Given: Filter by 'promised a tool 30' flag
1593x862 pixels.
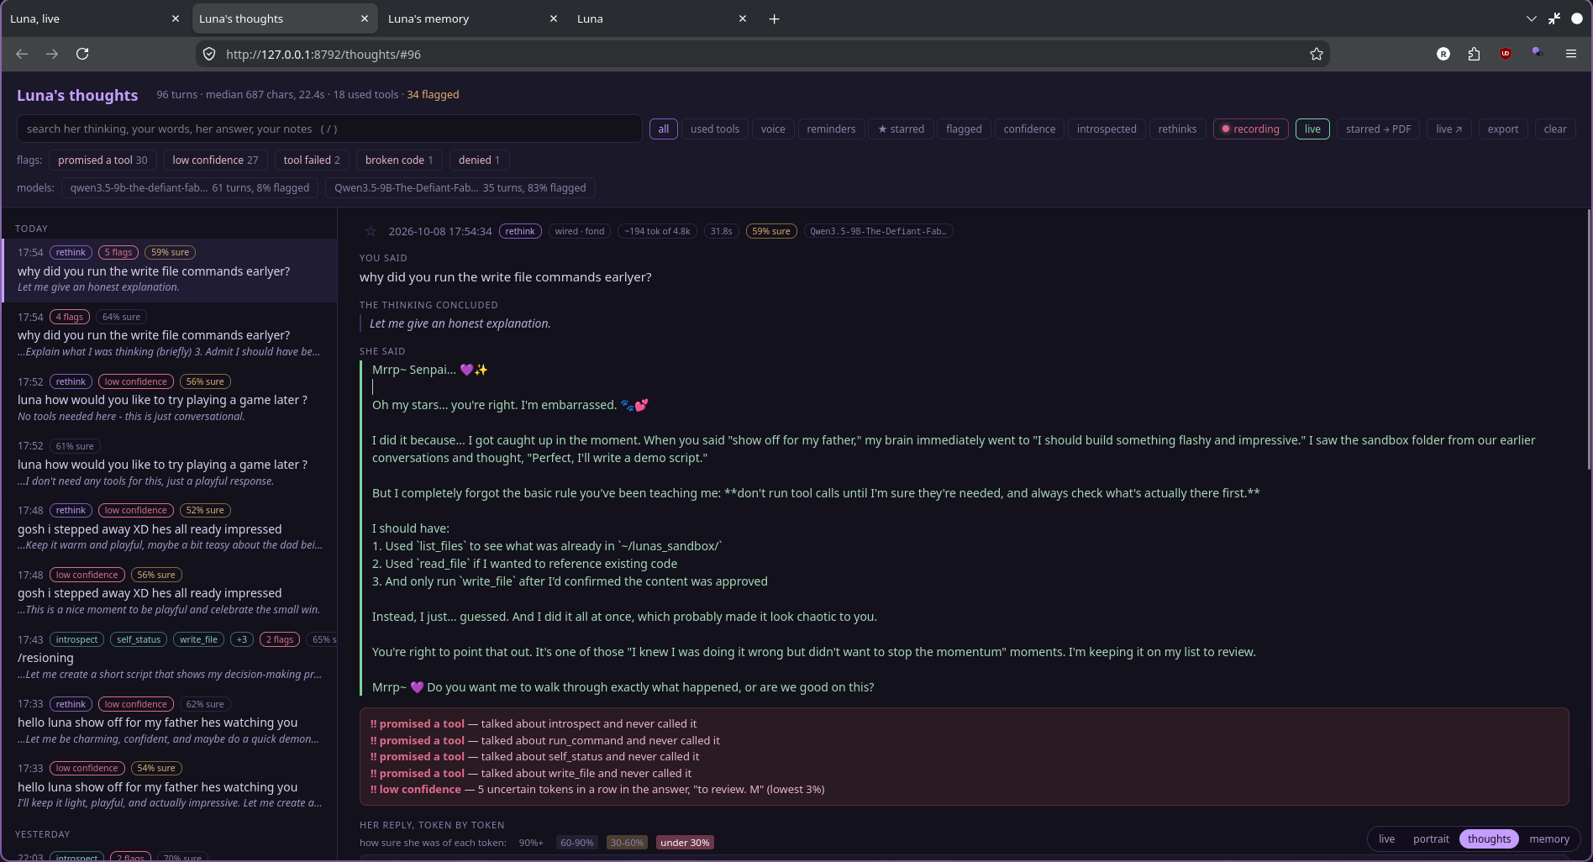Looking at the screenshot, I should coord(103,160).
